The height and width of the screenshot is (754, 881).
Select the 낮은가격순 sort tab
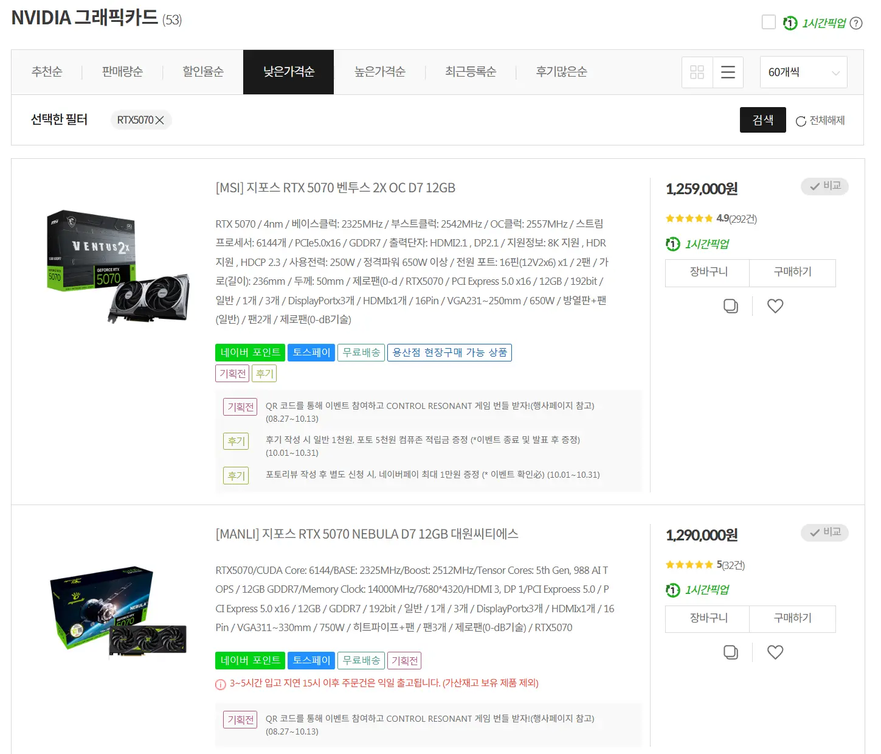tap(288, 72)
